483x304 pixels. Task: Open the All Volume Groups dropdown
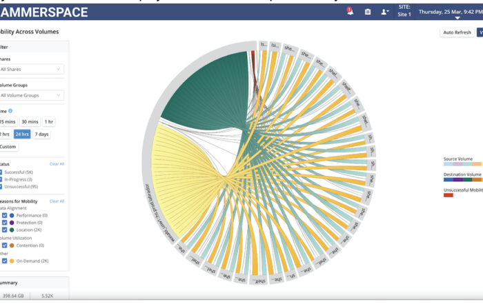tap(31, 96)
